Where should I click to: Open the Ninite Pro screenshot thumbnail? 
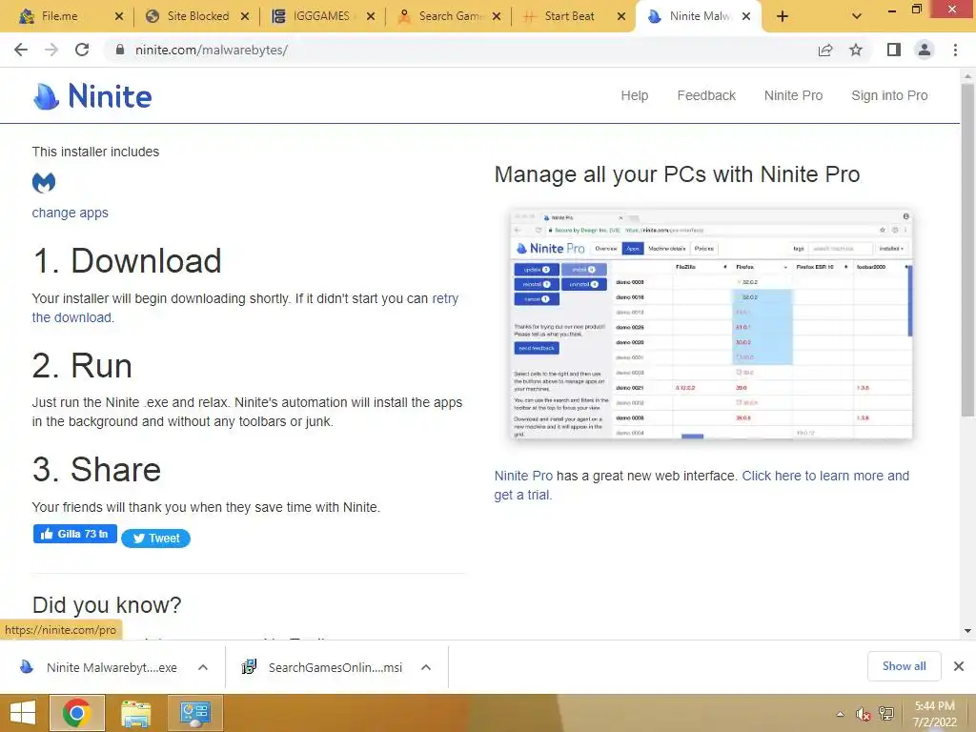(x=711, y=324)
